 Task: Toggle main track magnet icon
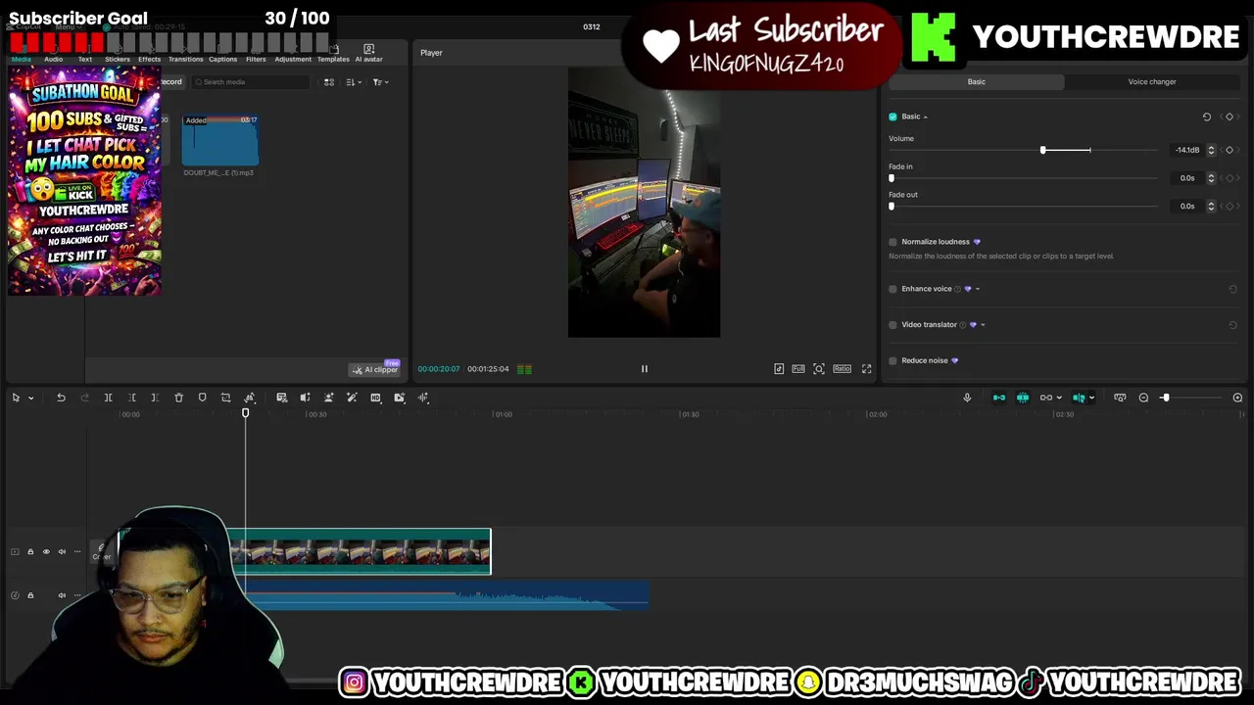998,398
